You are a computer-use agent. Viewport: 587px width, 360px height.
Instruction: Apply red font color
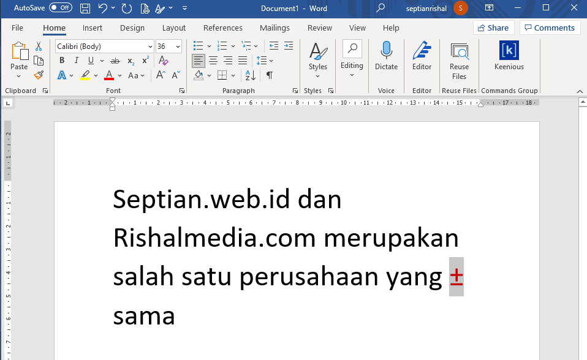point(109,75)
